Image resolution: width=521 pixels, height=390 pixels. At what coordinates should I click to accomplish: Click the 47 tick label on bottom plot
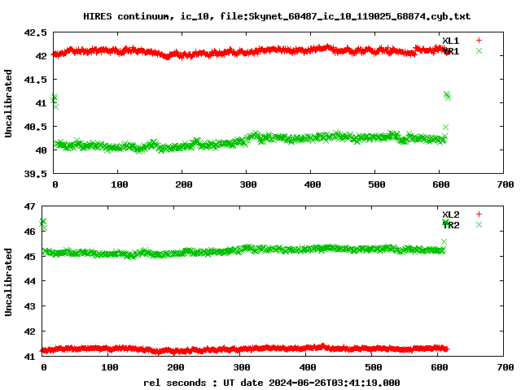click(x=29, y=206)
